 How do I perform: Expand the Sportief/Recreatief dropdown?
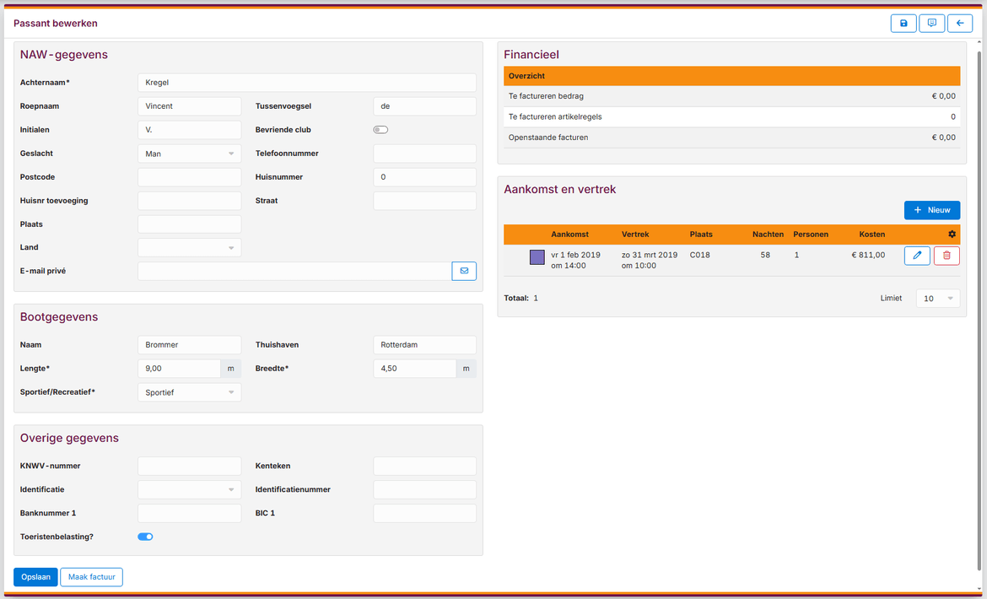pyautogui.click(x=189, y=392)
